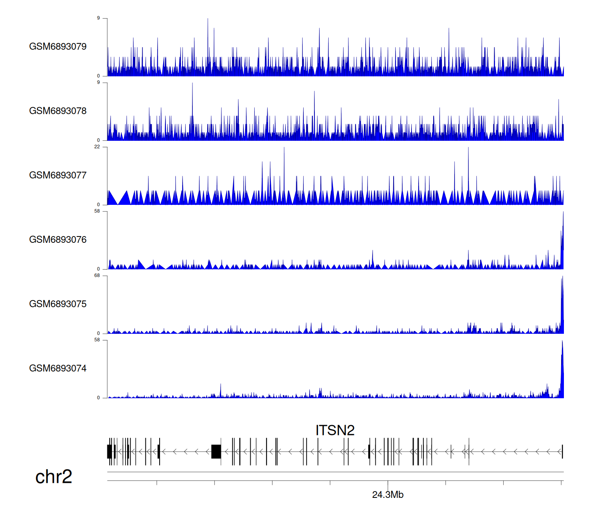The width and height of the screenshot is (594, 522).
Task: Click the leftmost exon block of ITSN2
Action: (x=109, y=451)
